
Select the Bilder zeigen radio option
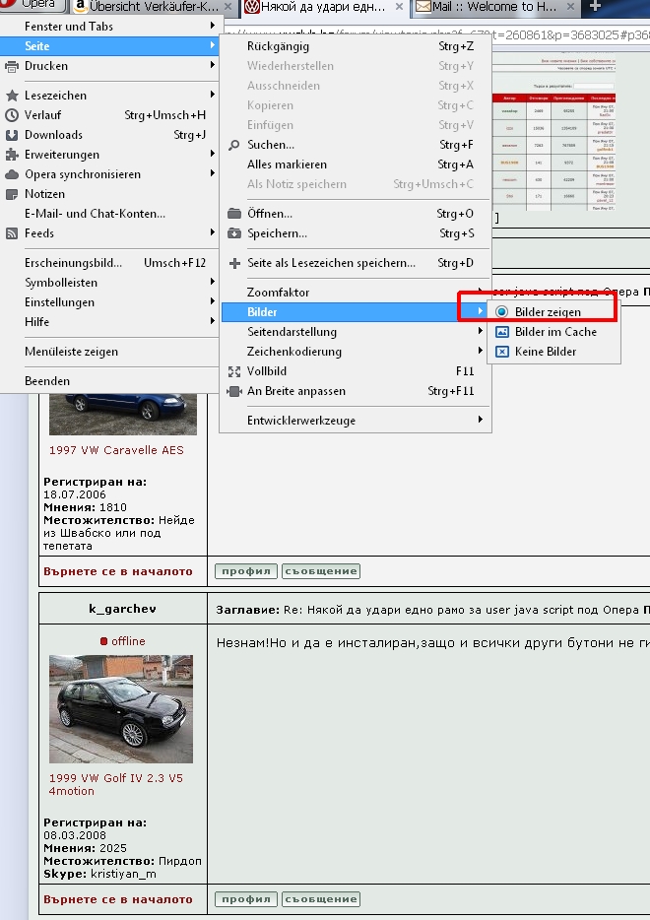502,312
